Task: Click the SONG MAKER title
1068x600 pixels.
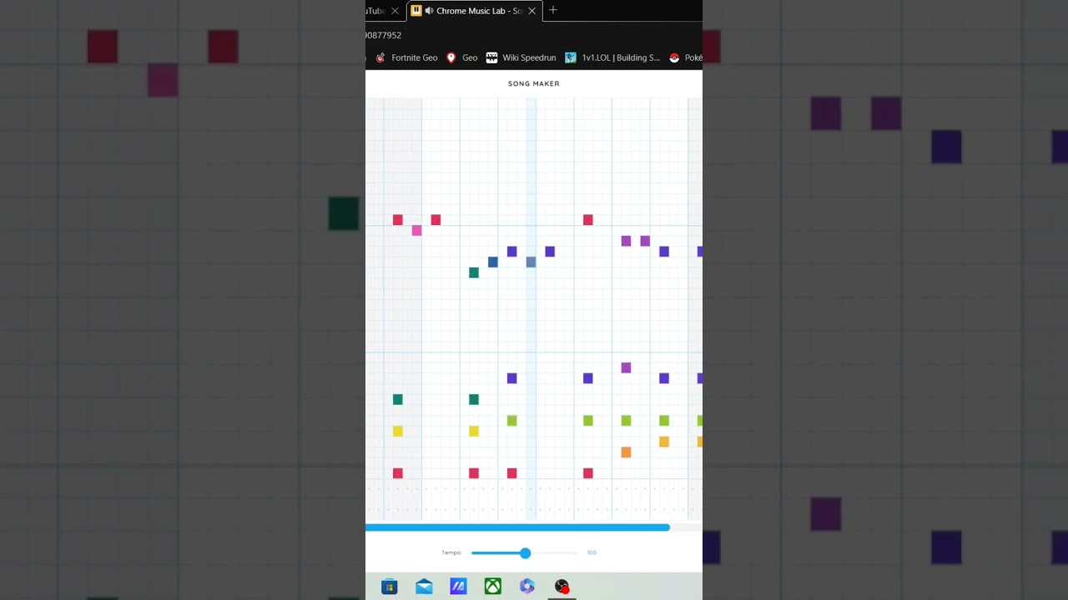Action: [534, 83]
